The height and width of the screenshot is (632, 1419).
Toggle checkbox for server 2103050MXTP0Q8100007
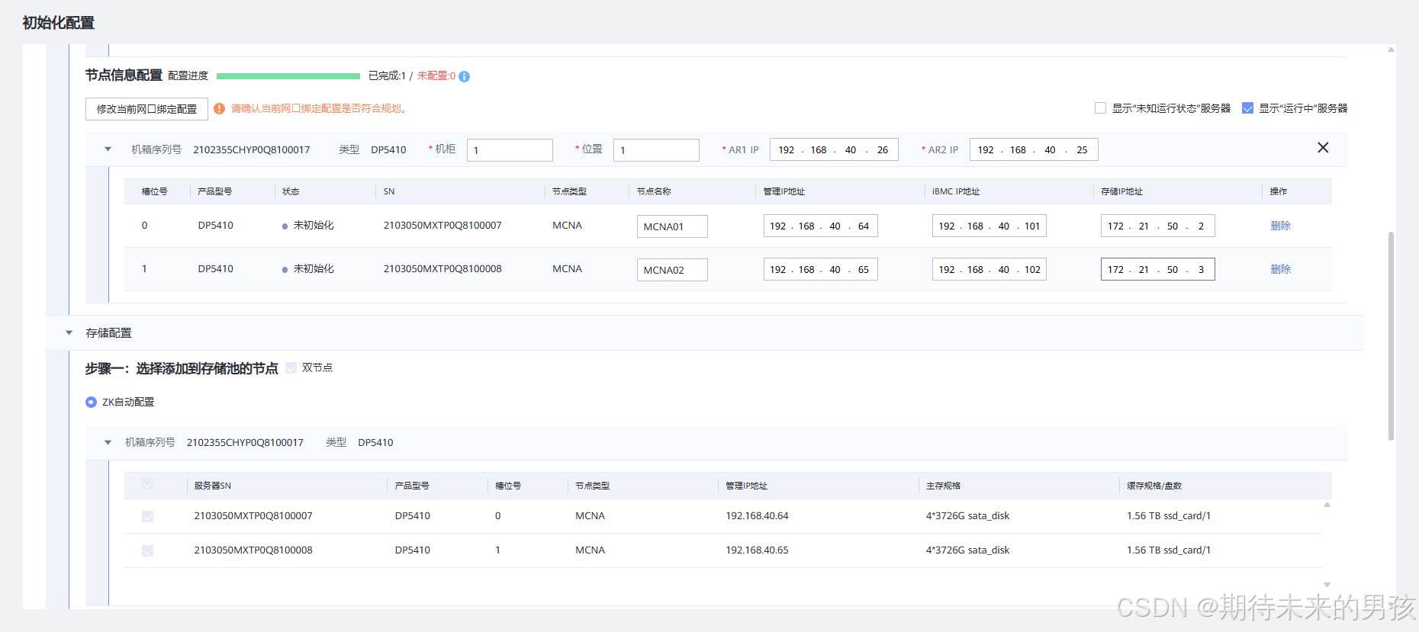click(x=147, y=516)
